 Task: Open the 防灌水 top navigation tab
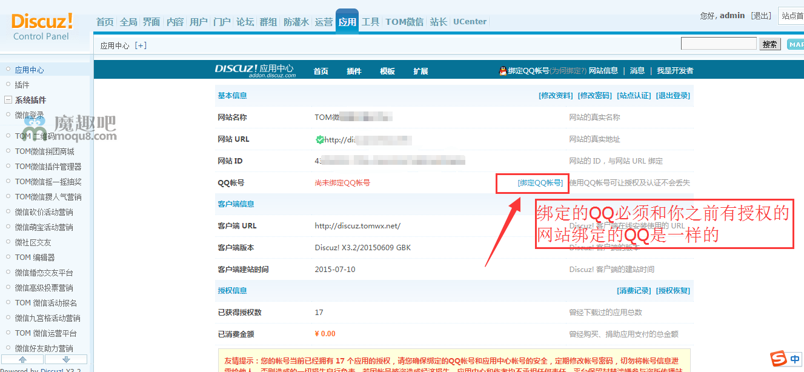click(296, 22)
